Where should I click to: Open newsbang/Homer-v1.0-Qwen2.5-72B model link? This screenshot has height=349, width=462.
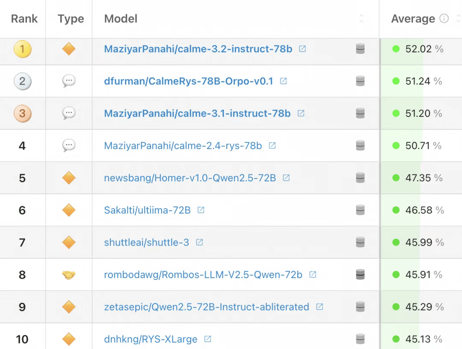(190, 178)
